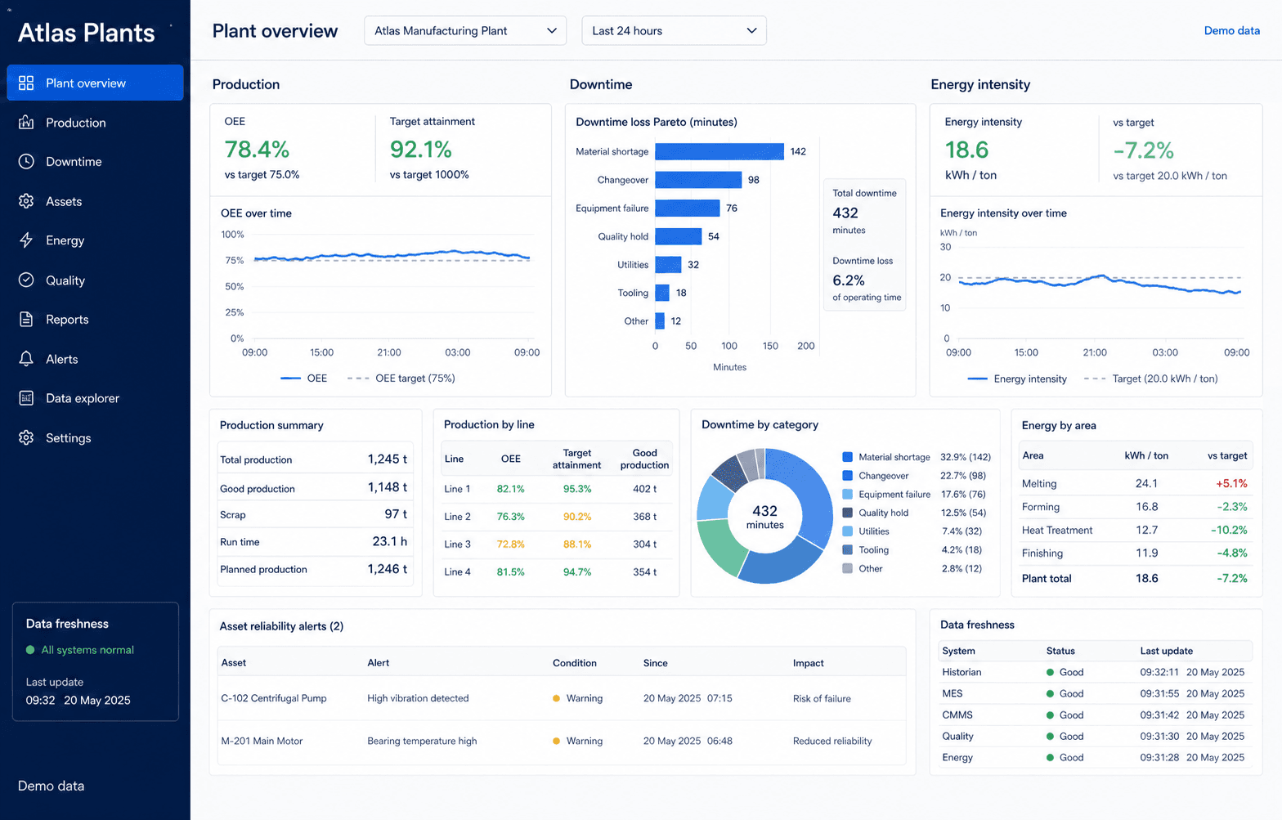Viewport: 1282px width, 820px height.
Task: Click the Plant total row label
Action: (x=1047, y=579)
